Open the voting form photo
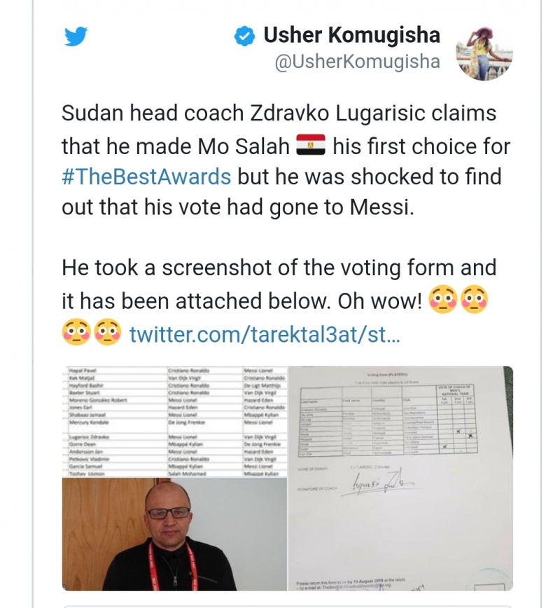This screenshot has width=560, height=608. coord(400,478)
